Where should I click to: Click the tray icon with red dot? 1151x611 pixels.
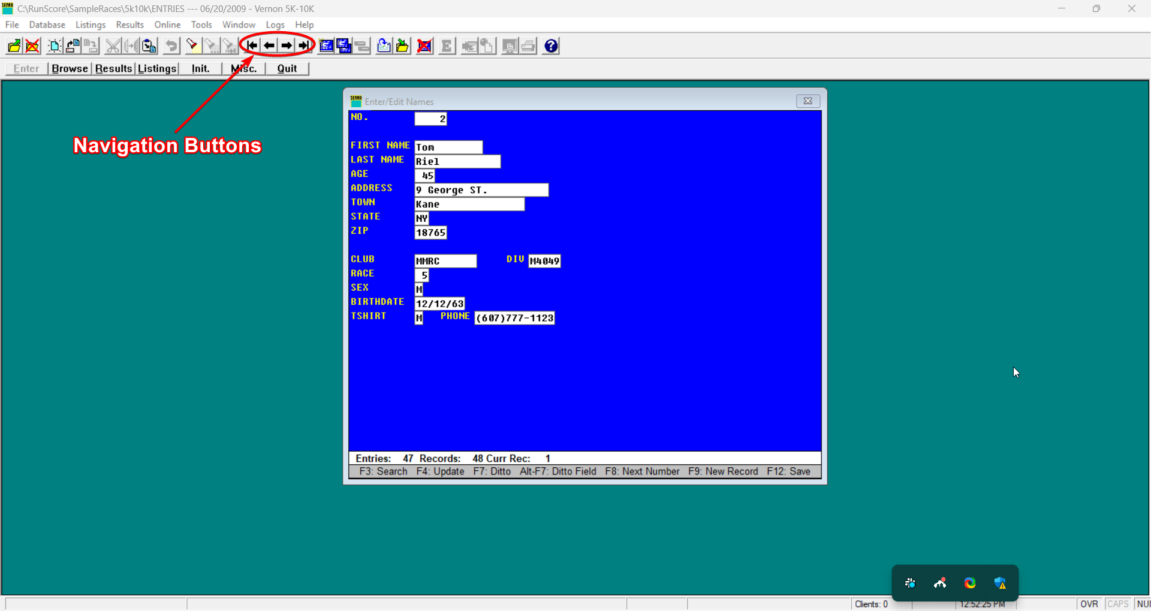(940, 583)
